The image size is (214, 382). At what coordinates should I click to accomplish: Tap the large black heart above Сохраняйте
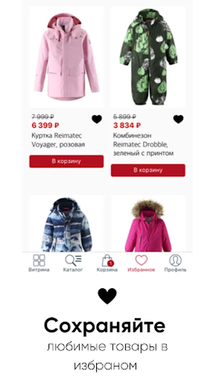pos(107,296)
